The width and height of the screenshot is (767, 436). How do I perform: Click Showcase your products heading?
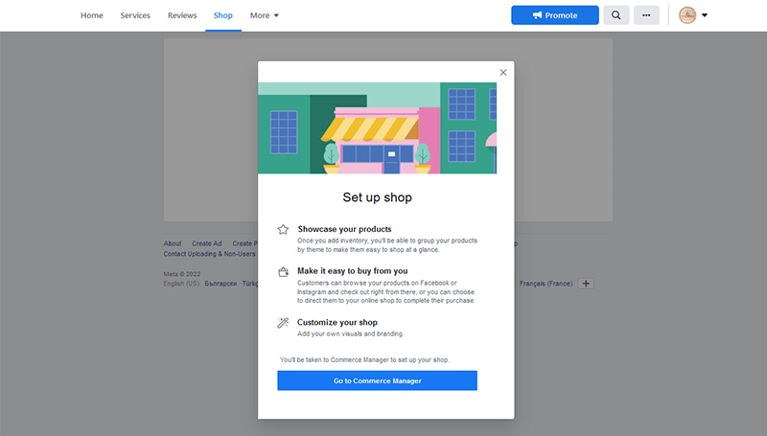click(344, 229)
